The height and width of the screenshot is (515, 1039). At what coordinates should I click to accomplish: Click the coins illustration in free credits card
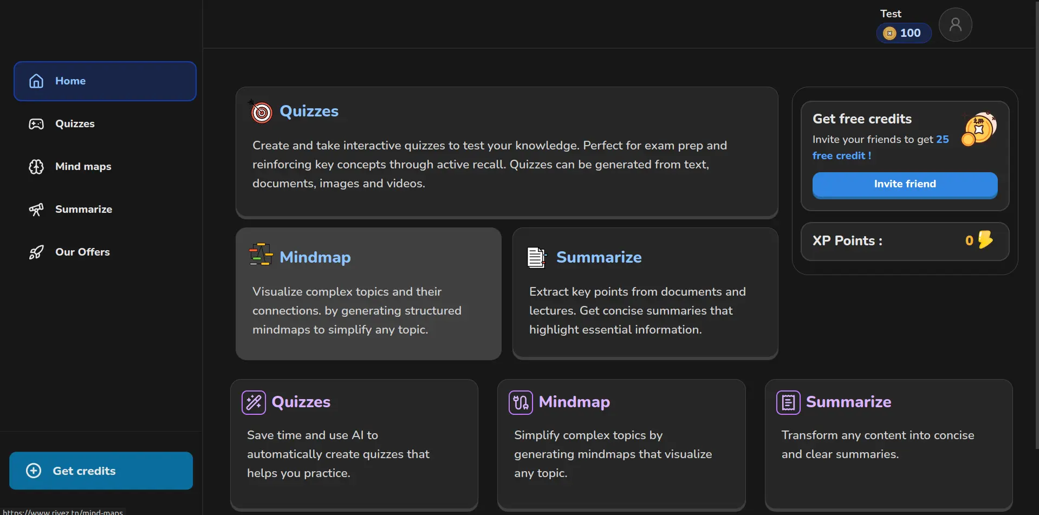point(979,129)
